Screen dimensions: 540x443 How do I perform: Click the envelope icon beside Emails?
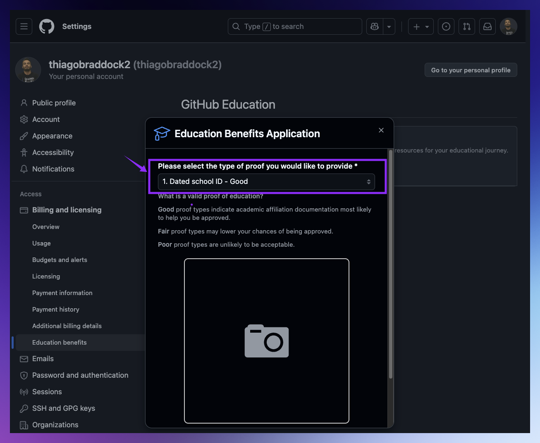coord(24,359)
